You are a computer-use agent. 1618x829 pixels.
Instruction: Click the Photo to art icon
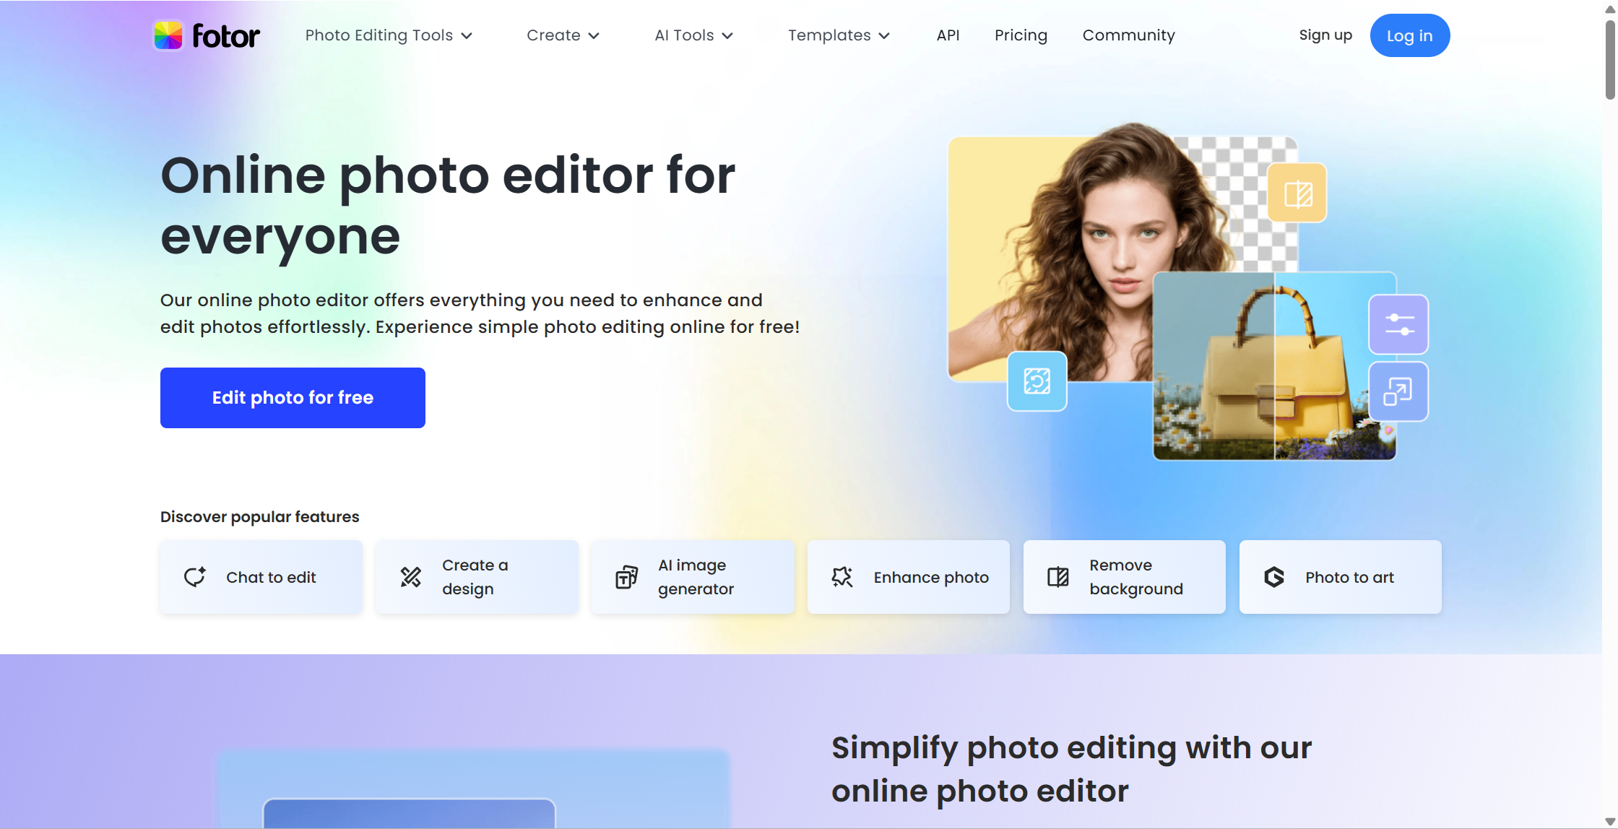click(1274, 577)
